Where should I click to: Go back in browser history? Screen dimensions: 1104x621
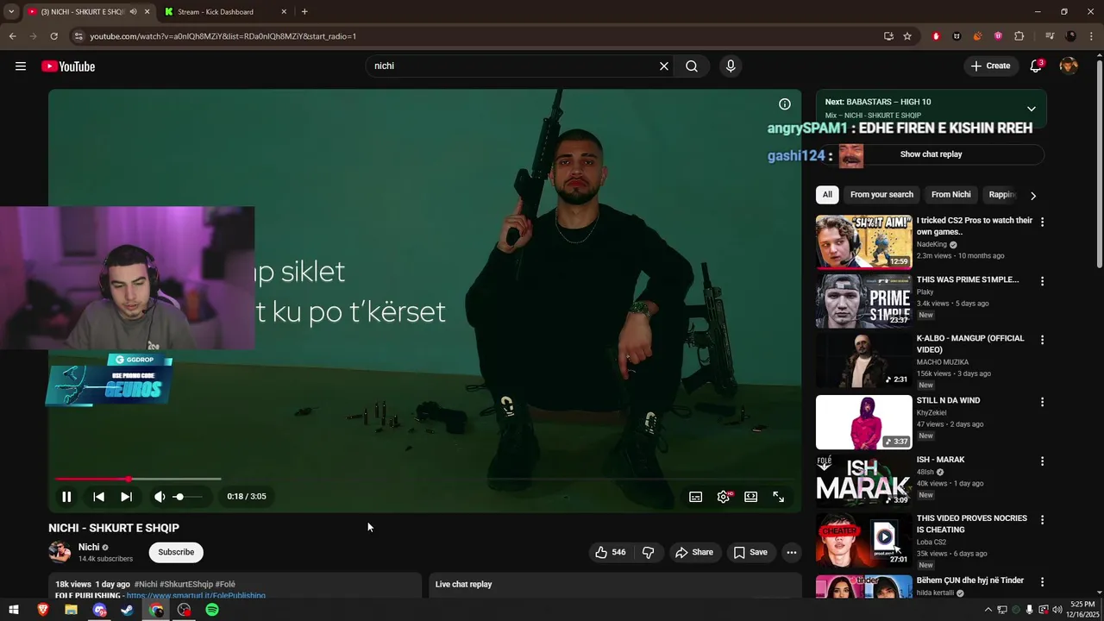pyautogui.click(x=12, y=36)
